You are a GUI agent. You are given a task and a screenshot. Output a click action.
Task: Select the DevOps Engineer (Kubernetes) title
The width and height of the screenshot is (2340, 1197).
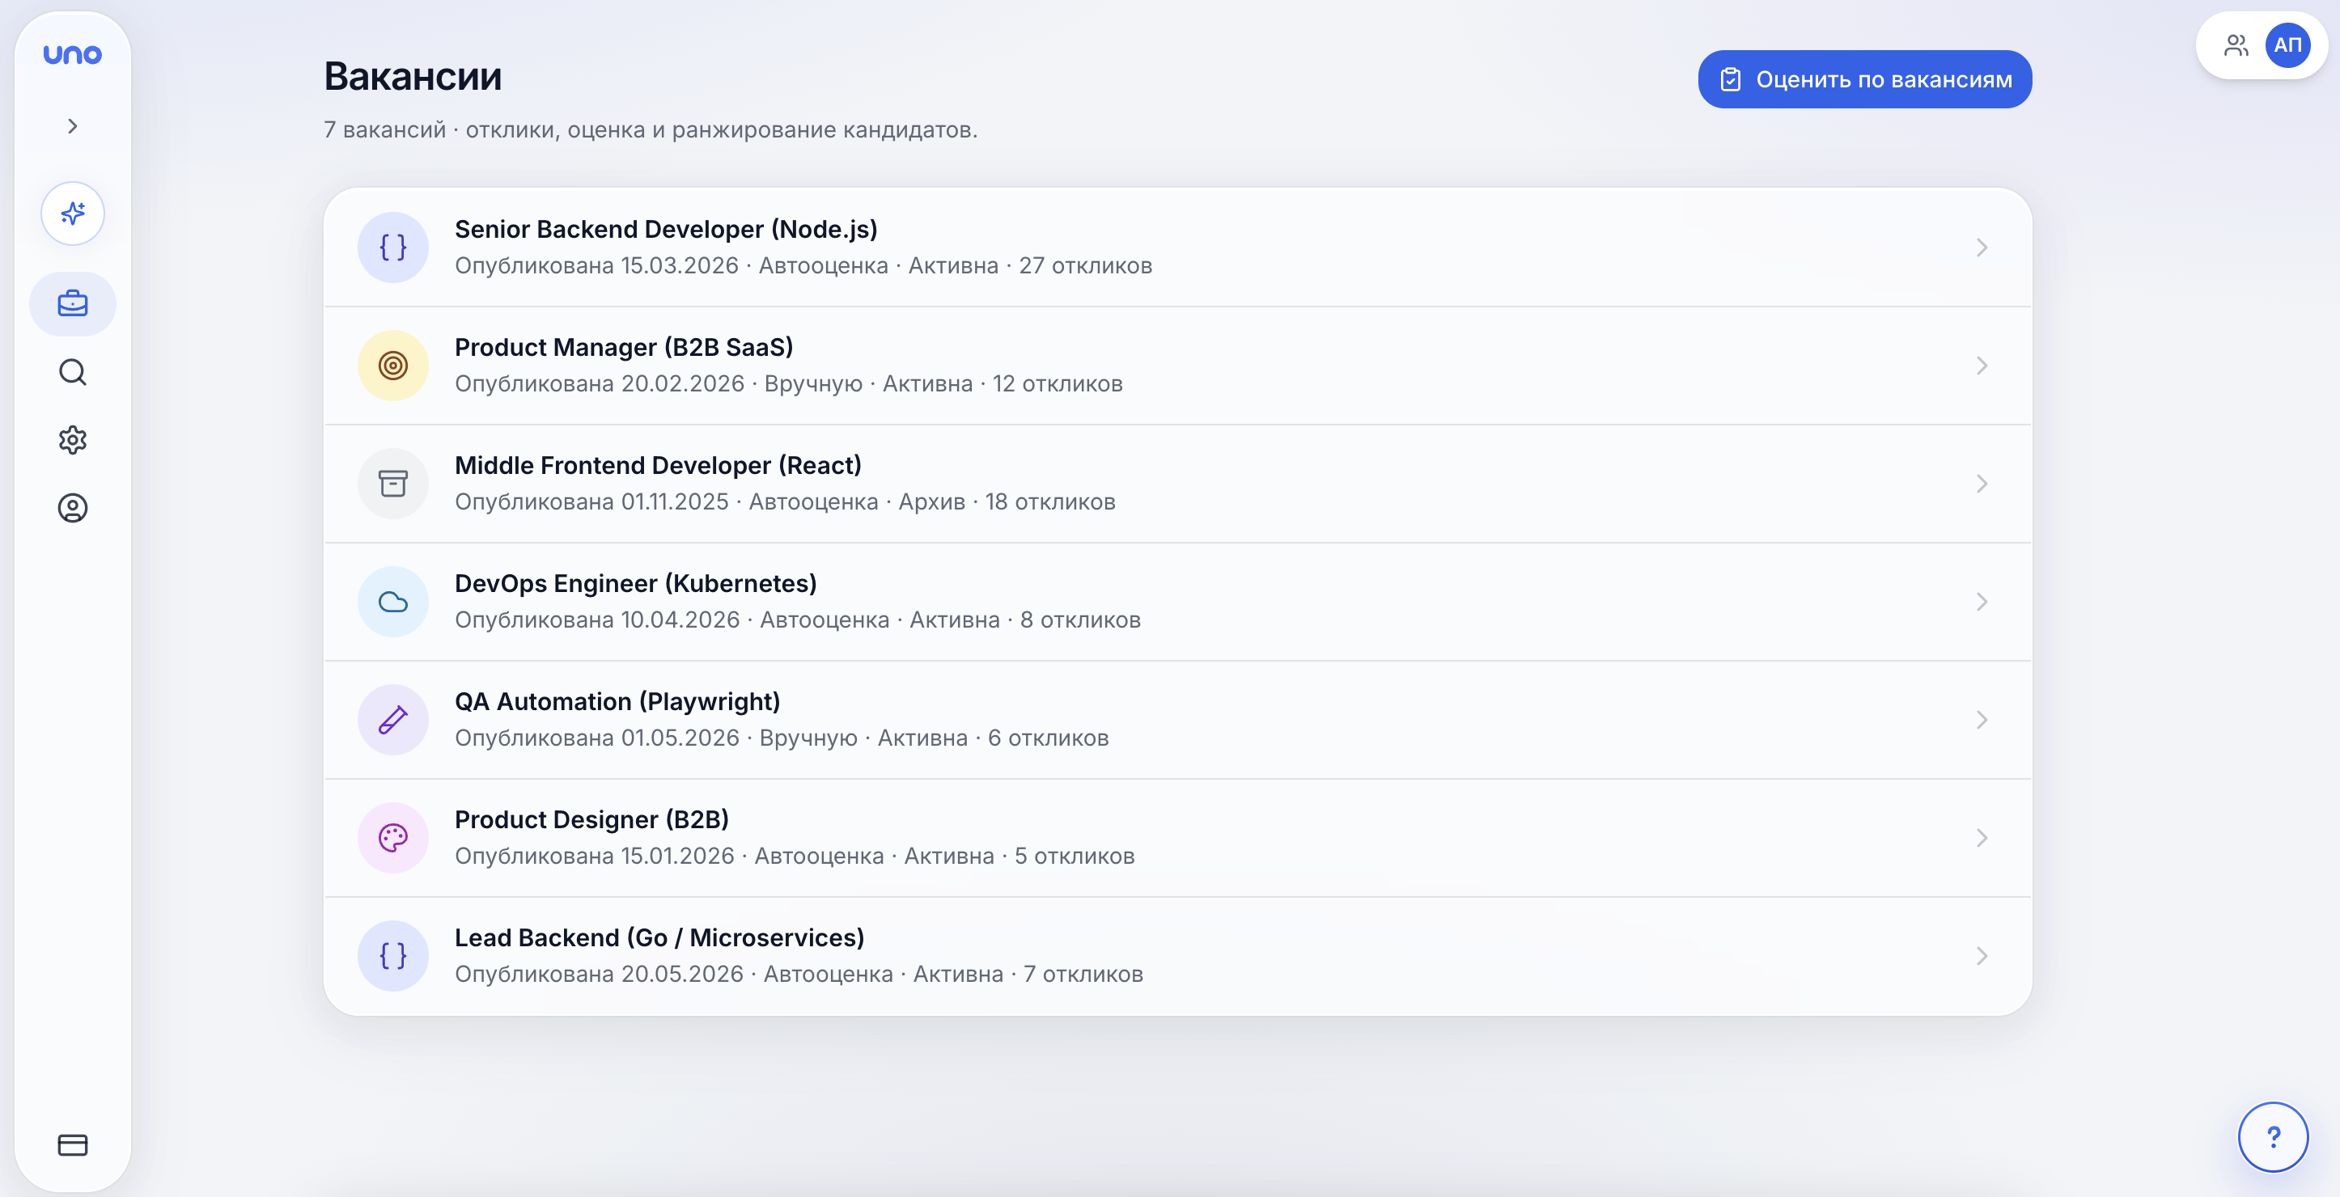pyautogui.click(x=636, y=583)
